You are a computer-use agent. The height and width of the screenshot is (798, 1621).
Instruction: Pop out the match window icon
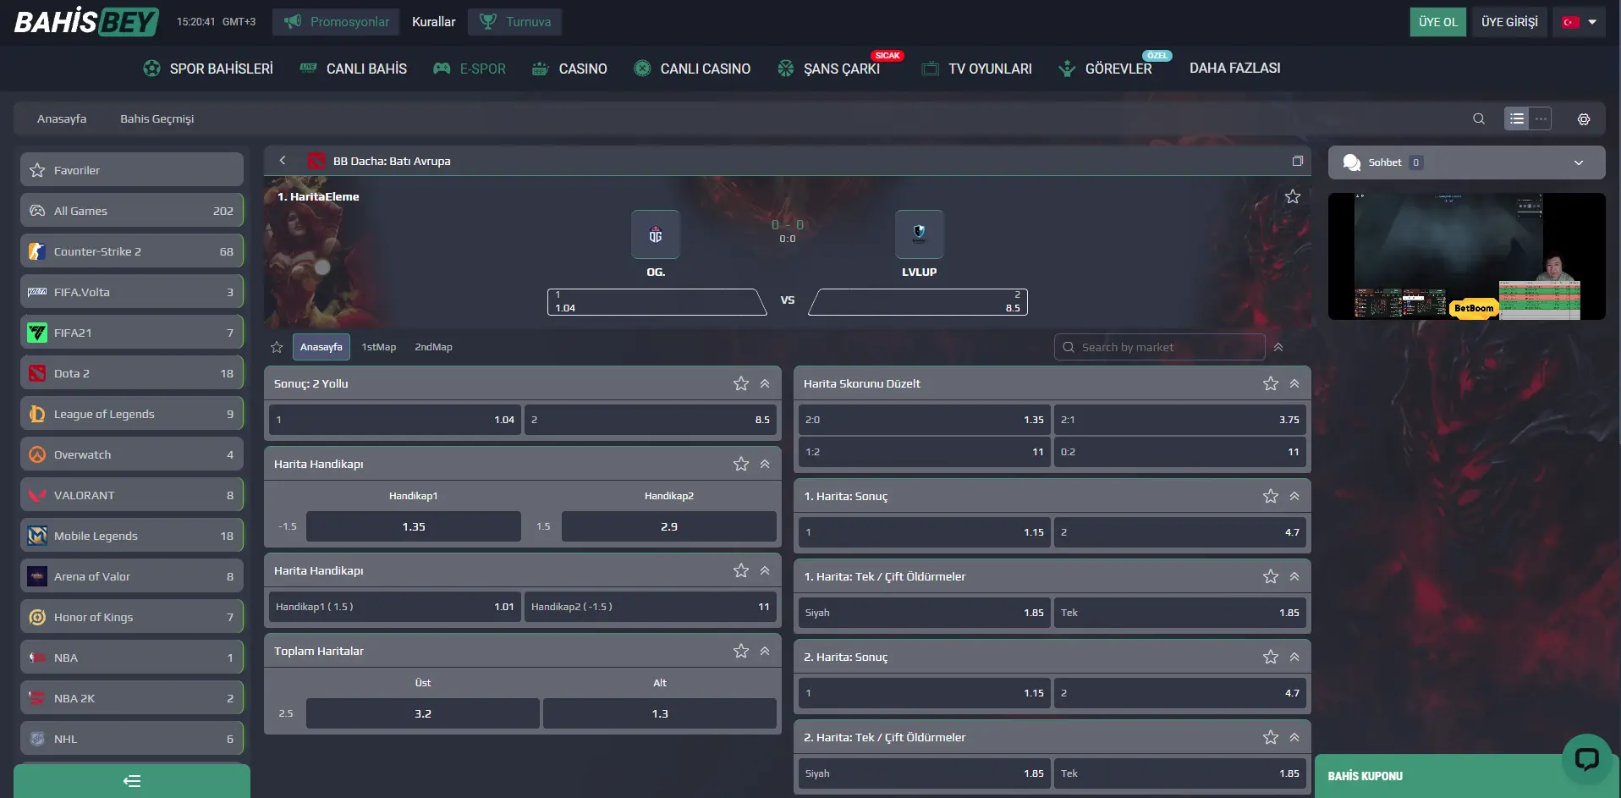(x=1297, y=161)
